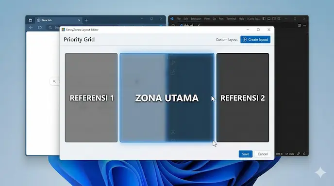
Task: Toggle primary sidebar layout icon in code editor
Action: [x=264, y=19]
